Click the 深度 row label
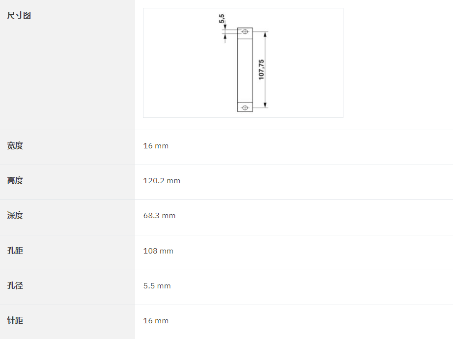The height and width of the screenshot is (339, 453). 15,216
